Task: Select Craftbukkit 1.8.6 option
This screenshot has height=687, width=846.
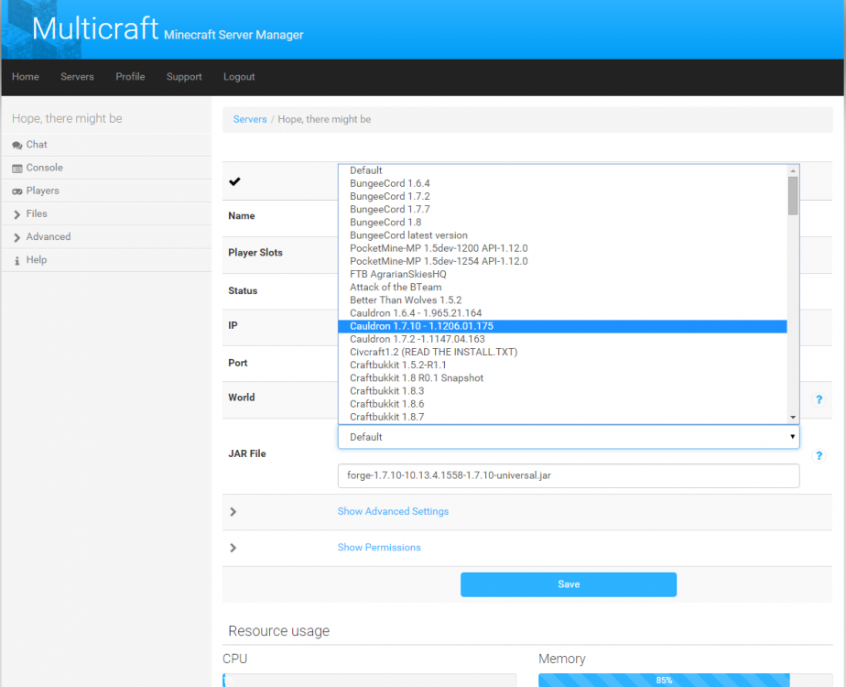Action: (x=562, y=404)
